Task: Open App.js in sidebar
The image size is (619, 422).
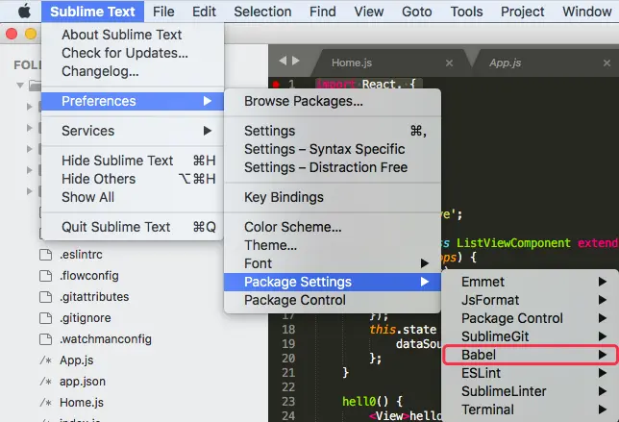Action: tap(77, 360)
